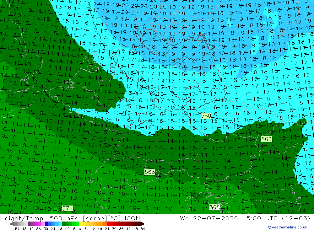The width and height of the screenshot is (314, 230).
Task: Pick the dark purple swatch at -42 on legend
Action: 30,224
